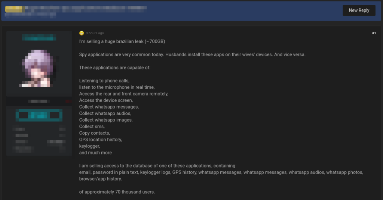The image size is (383, 200).
Task: Click the blurred subtitle line under the thread title
Action: click(31, 15)
